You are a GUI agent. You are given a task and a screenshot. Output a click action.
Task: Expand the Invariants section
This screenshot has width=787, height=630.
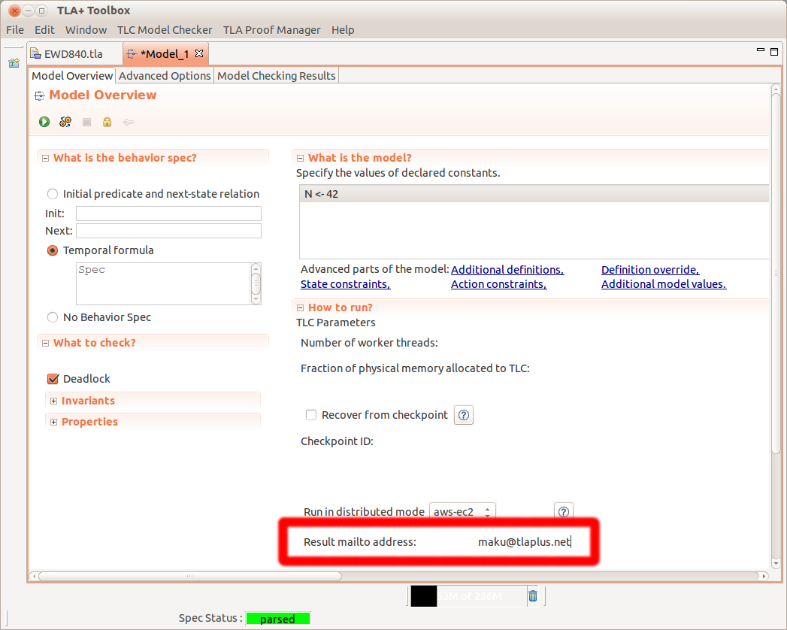click(x=54, y=401)
